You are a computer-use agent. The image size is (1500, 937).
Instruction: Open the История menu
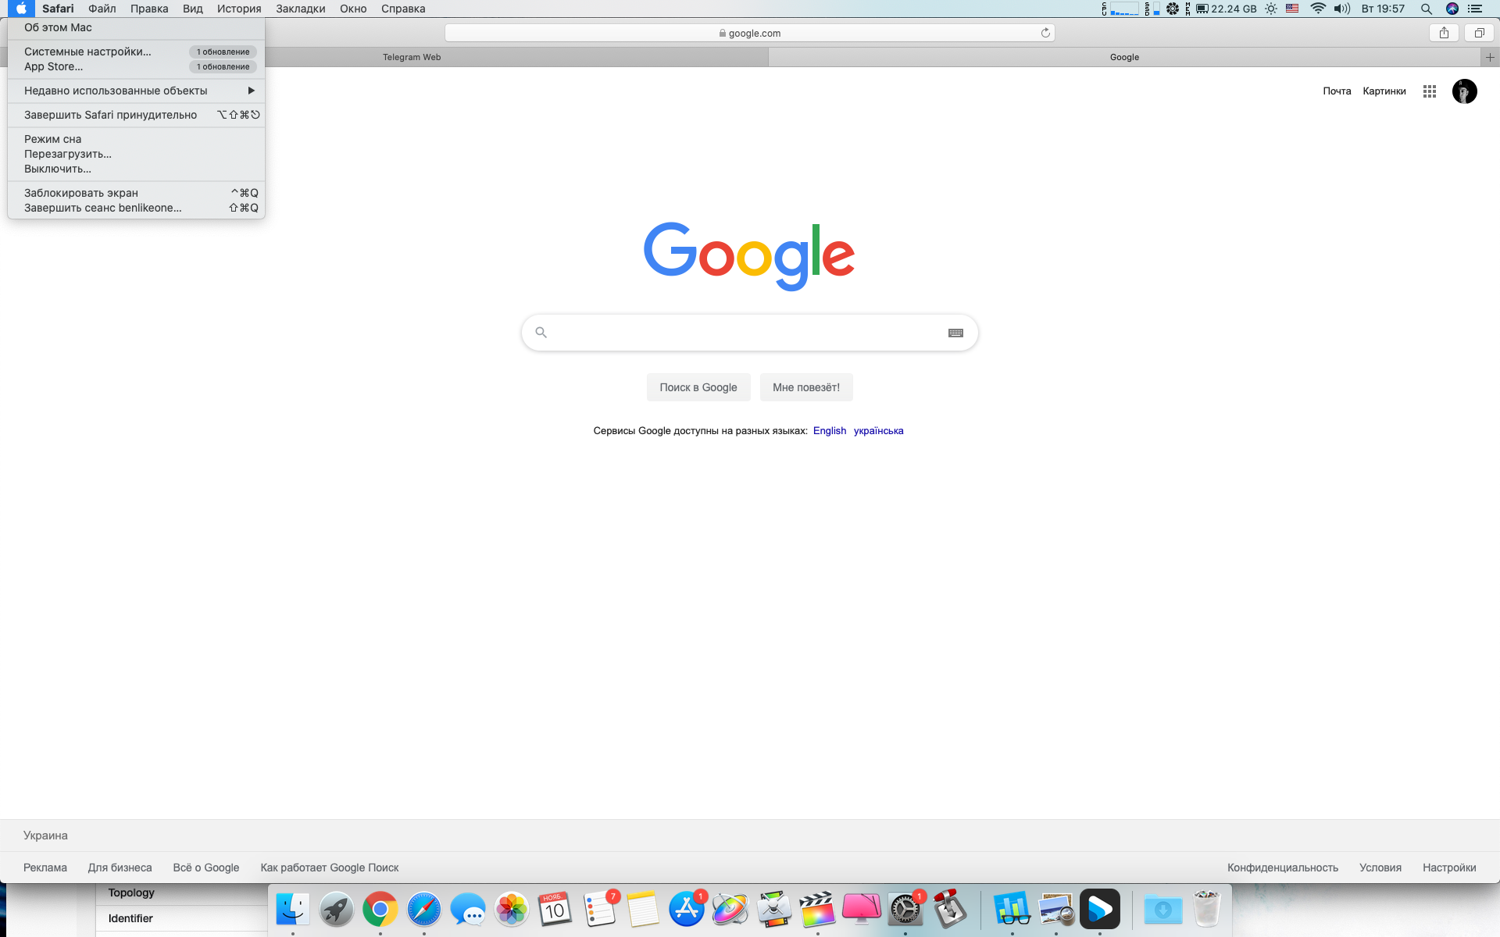(239, 9)
